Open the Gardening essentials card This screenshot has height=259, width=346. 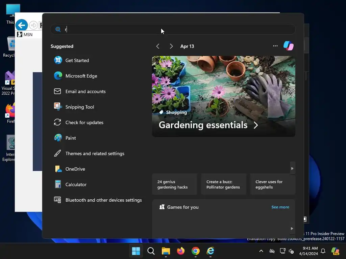click(224, 96)
